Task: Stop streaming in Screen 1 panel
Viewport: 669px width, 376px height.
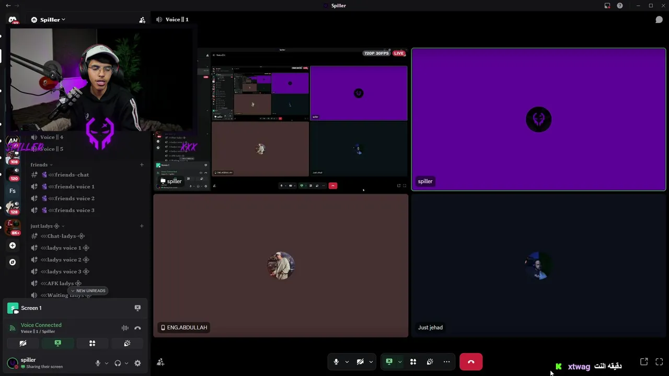Action: click(x=137, y=308)
